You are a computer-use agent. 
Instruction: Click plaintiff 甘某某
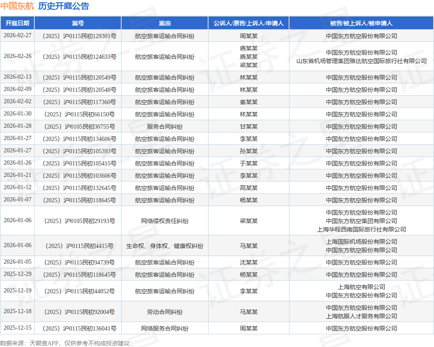click(248, 127)
